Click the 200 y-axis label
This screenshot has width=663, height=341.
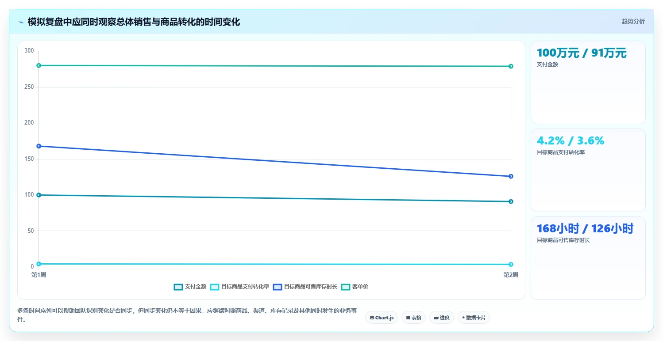point(29,123)
